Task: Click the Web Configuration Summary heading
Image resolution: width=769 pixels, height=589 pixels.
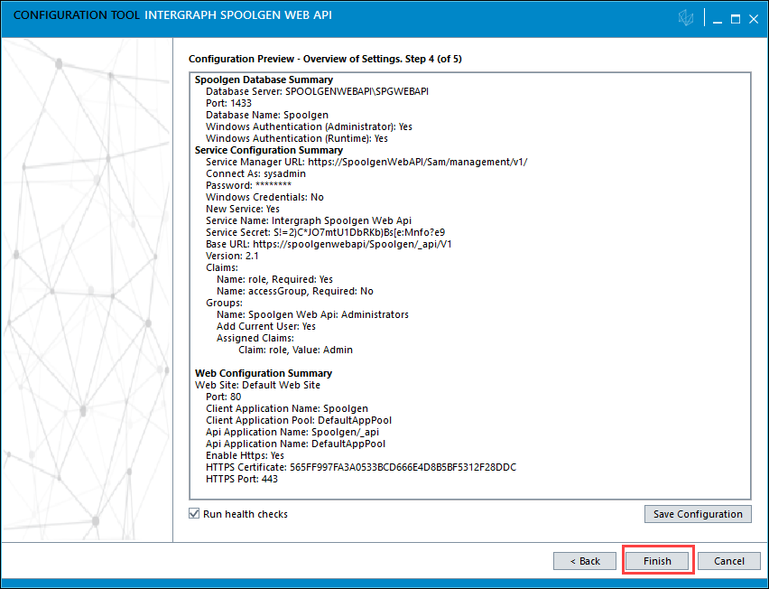Action: click(x=264, y=373)
